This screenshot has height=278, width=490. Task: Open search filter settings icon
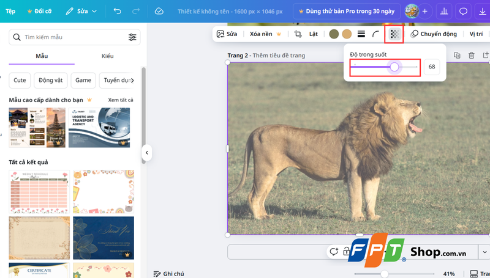point(132,37)
